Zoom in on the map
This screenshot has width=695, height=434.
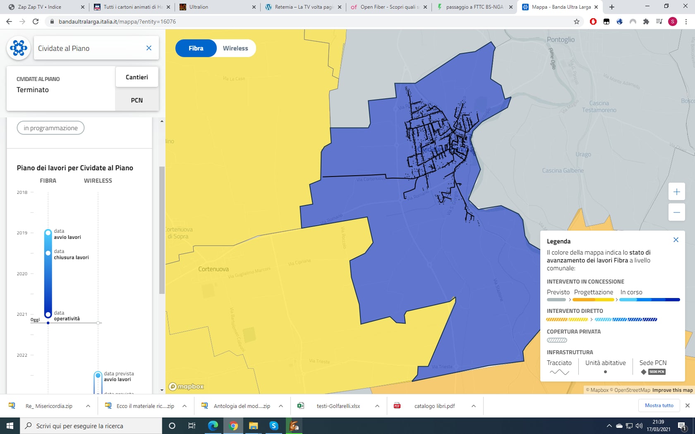676,192
